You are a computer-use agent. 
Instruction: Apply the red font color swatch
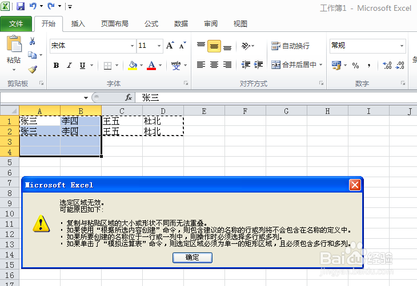pos(151,66)
